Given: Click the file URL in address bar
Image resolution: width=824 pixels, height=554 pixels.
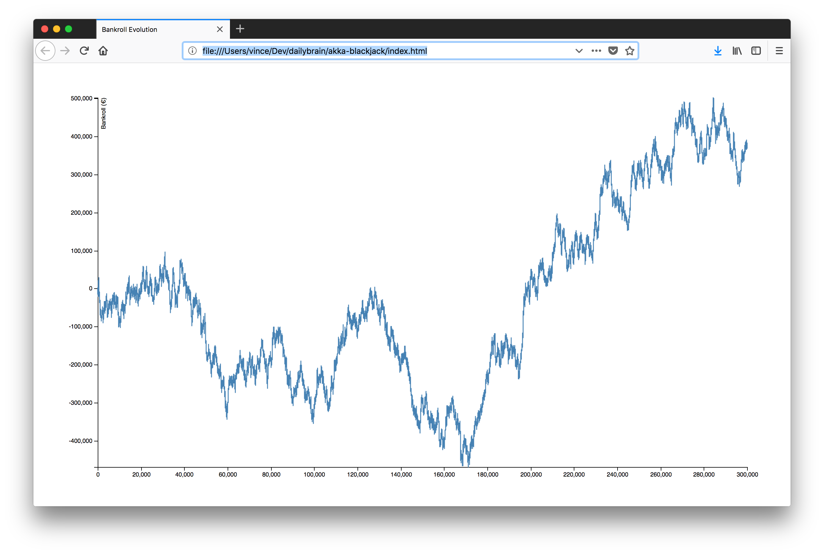Looking at the screenshot, I should coord(315,51).
